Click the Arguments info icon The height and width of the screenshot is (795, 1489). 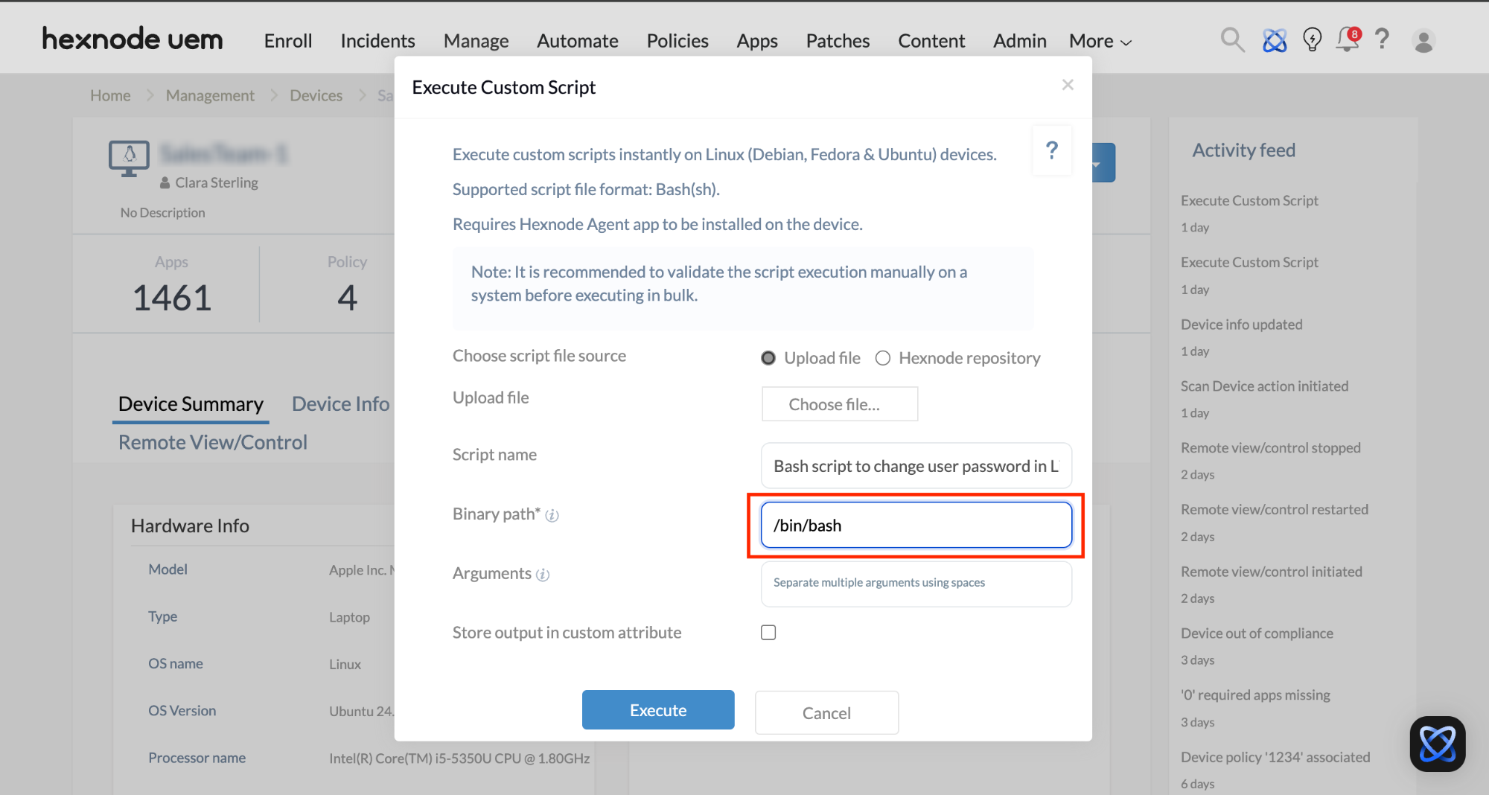pyautogui.click(x=543, y=575)
